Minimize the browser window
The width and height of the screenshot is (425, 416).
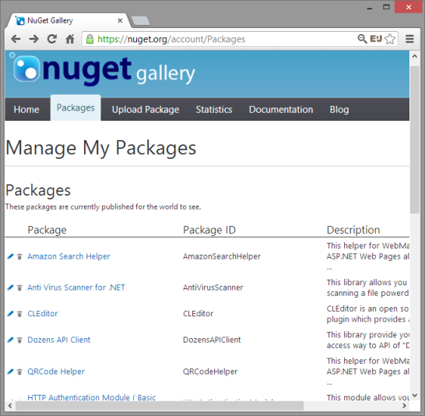tap(370, 8)
